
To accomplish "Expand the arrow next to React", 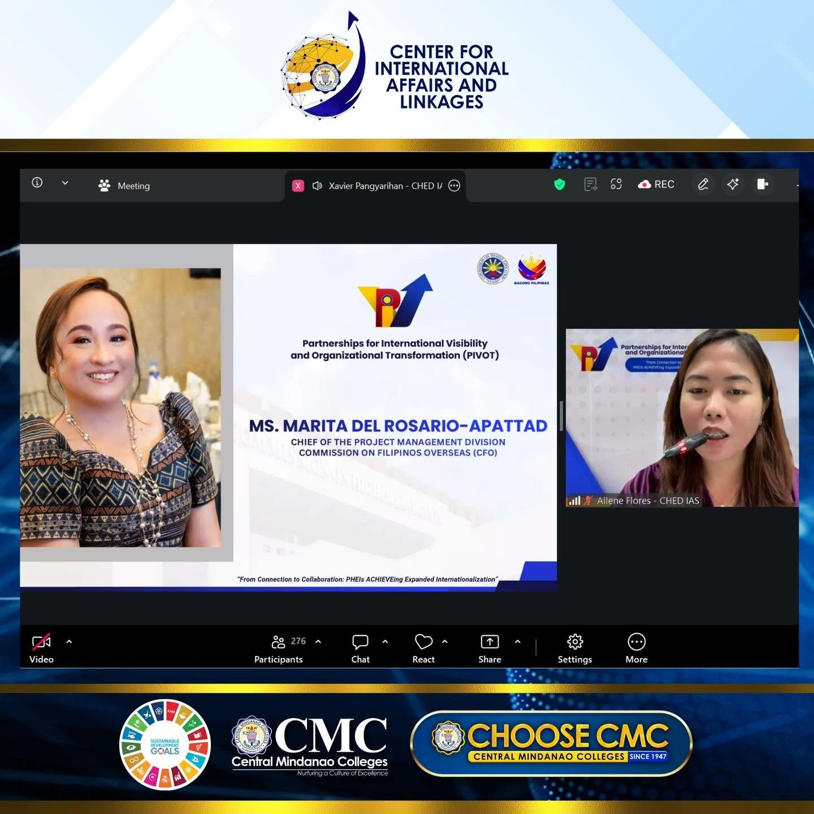I will pos(445,642).
